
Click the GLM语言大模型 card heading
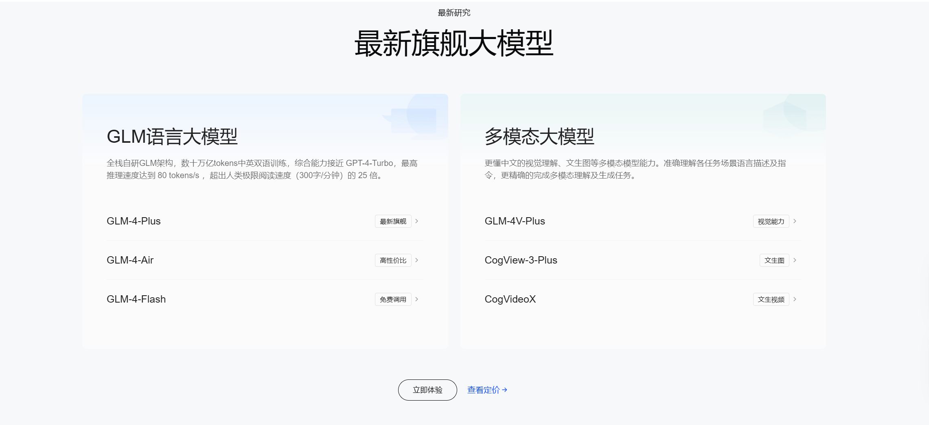click(x=172, y=137)
